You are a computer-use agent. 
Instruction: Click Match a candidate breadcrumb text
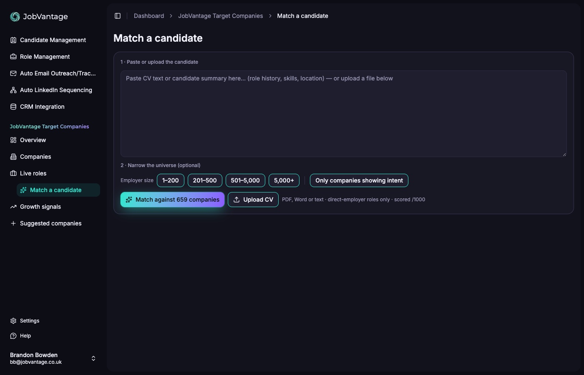pos(303,16)
